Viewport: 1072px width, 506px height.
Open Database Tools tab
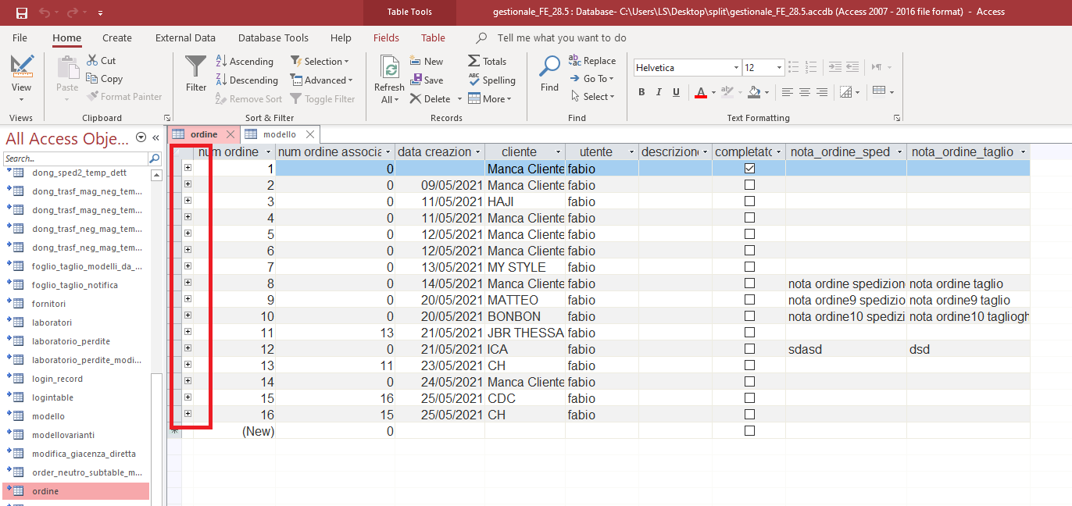(x=273, y=37)
